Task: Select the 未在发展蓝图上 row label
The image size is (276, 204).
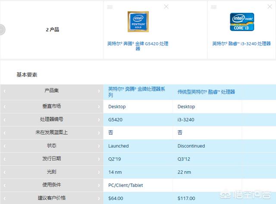Action: [x=52, y=132]
